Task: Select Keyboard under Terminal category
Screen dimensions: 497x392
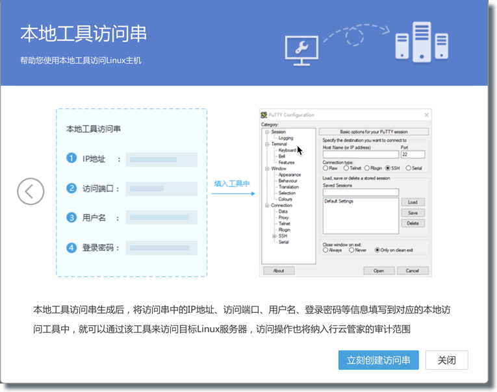Action: pos(287,150)
